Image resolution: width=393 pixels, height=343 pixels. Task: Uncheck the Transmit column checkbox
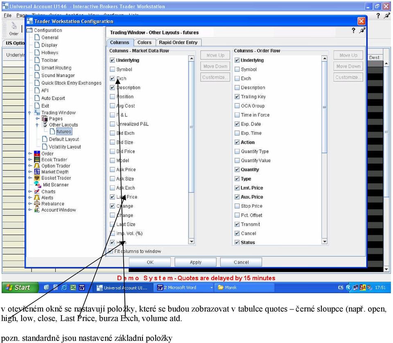pos(237,224)
